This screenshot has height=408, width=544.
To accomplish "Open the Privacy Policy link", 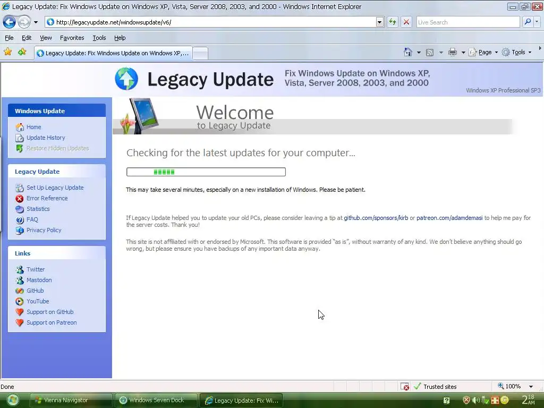I will [x=44, y=230].
